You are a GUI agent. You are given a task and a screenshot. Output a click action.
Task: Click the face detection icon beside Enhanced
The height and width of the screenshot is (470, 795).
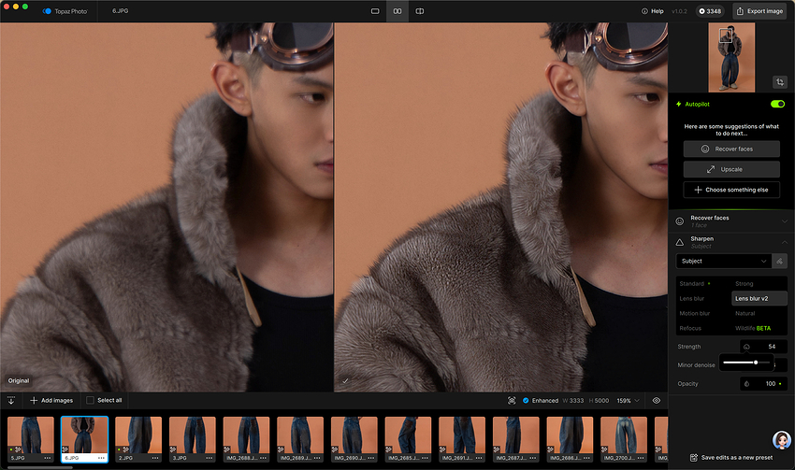(512, 400)
